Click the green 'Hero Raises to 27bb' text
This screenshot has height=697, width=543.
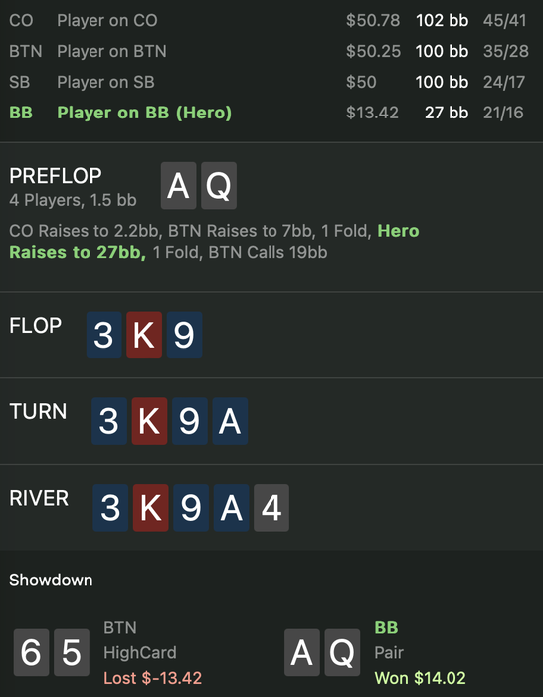point(214,241)
